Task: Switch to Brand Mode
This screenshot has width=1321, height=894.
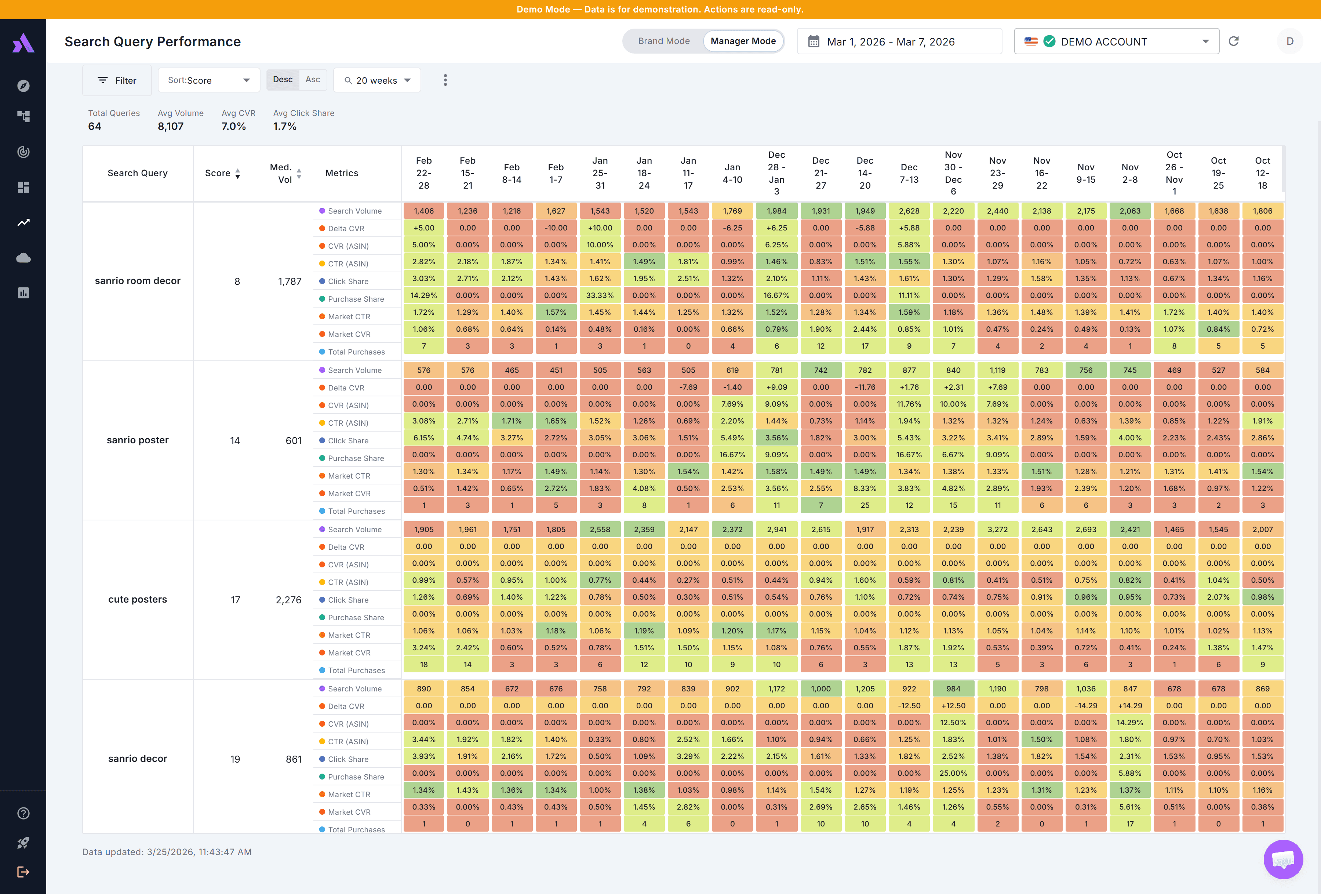Action: coord(663,41)
